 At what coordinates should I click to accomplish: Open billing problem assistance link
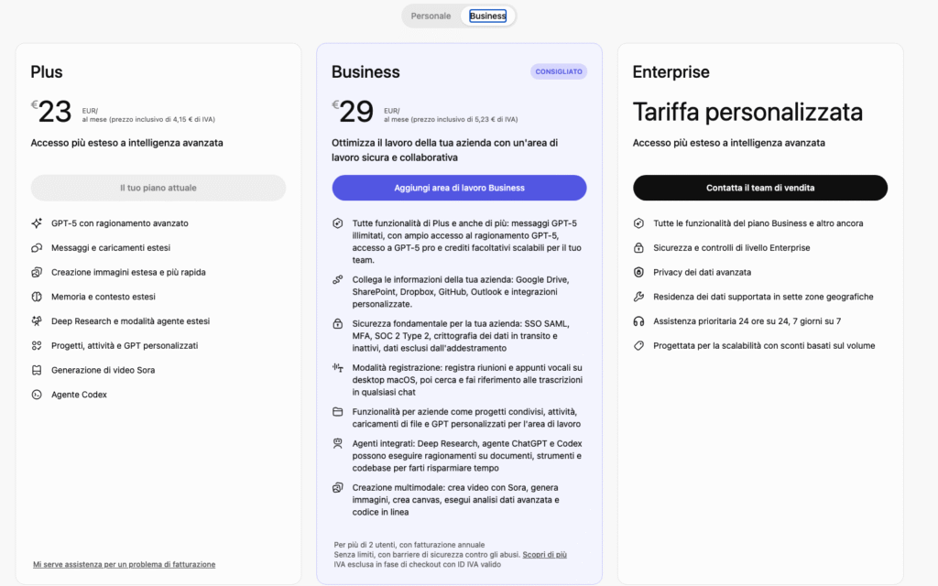pos(124,564)
